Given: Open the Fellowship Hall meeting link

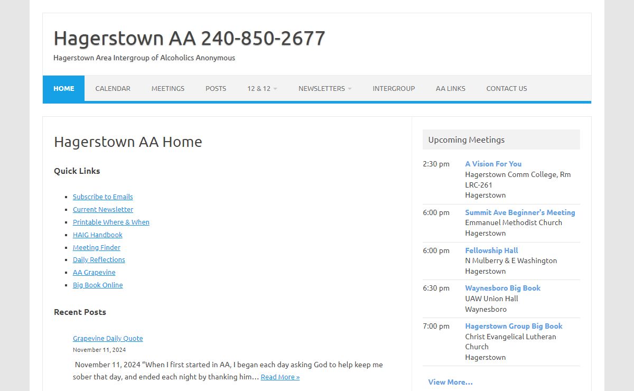Looking at the screenshot, I should [x=491, y=250].
